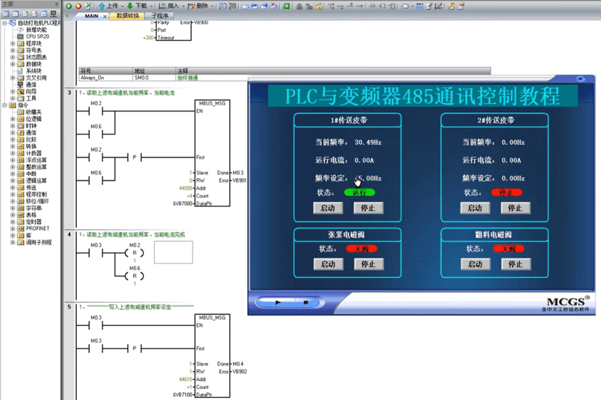Open the dropdown arrow beside 下载
The image size is (601, 400).
tap(150, 5)
